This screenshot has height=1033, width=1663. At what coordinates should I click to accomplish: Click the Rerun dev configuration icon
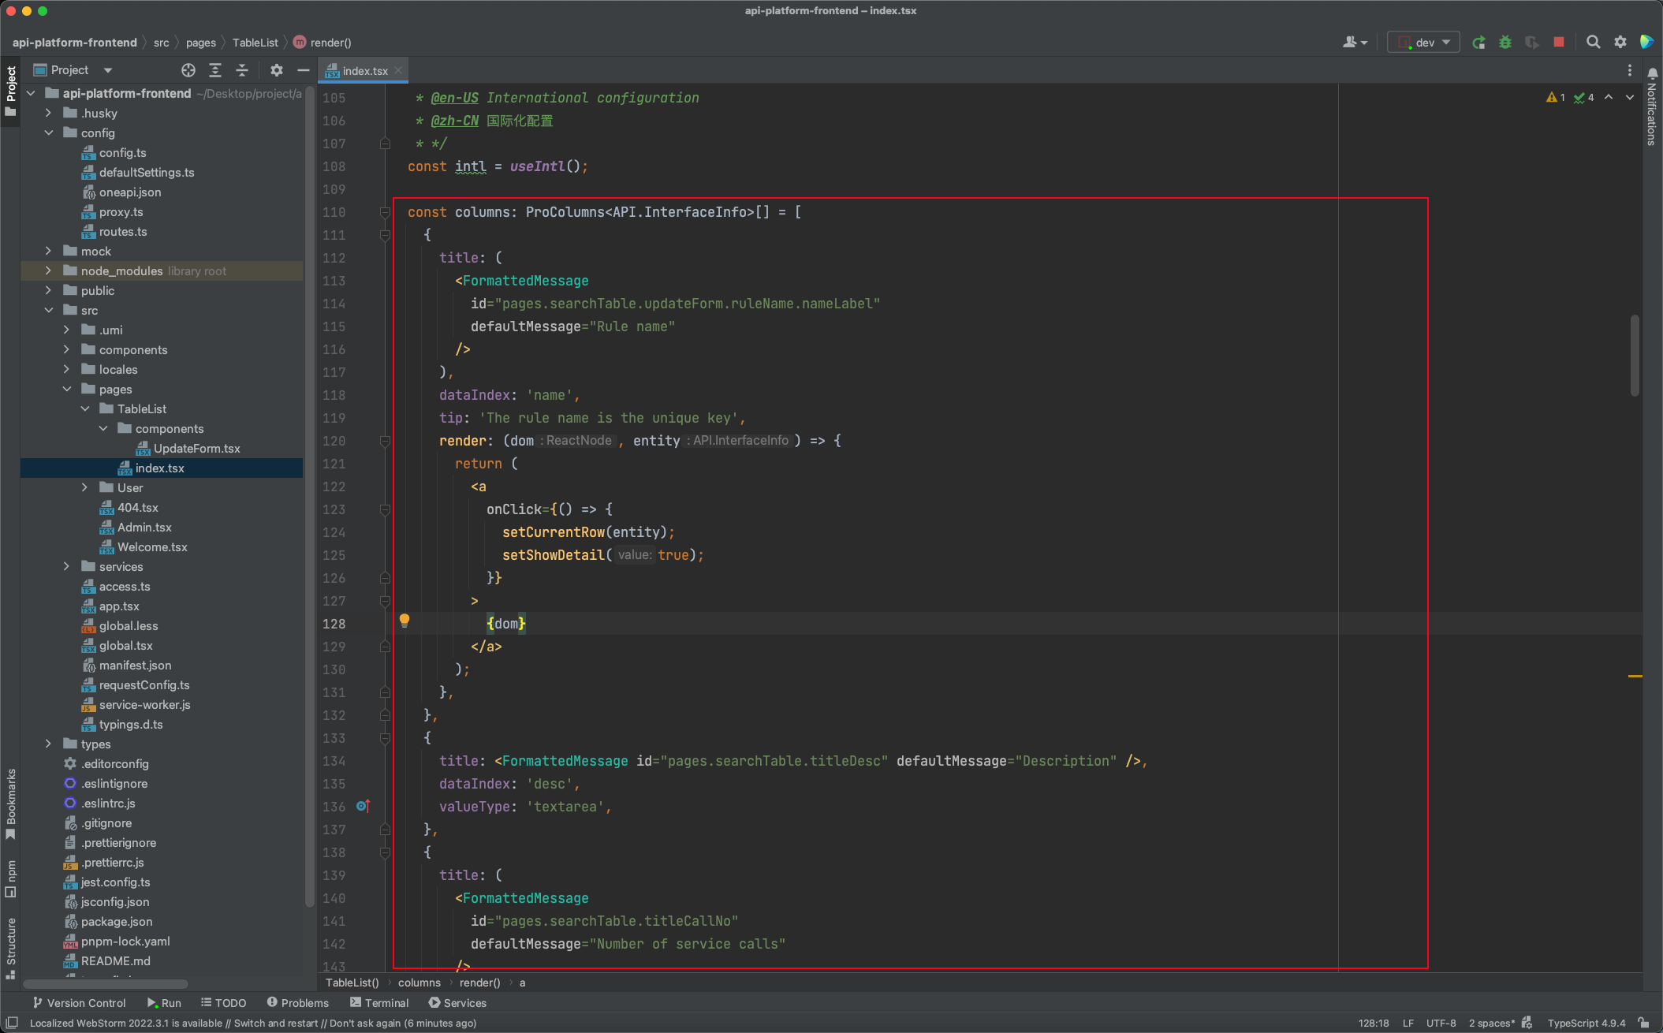1478,43
